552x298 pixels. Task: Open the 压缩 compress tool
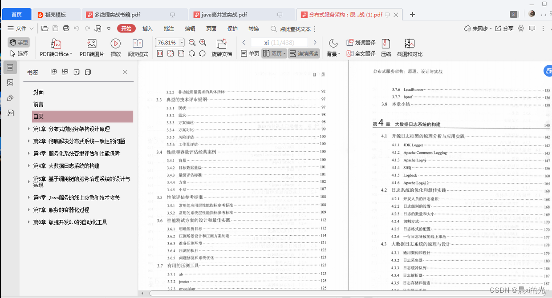click(386, 44)
